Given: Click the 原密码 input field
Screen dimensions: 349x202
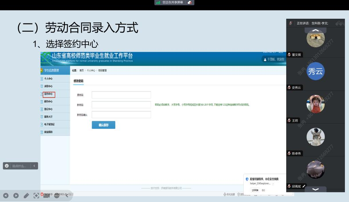Looking at the screenshot, I should [121, 95].
